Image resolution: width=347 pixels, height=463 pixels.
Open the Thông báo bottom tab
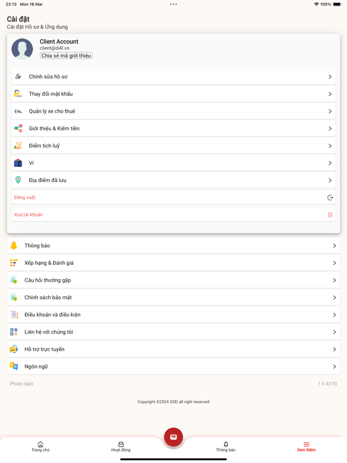pyautogui.click(x=226, y=447)
